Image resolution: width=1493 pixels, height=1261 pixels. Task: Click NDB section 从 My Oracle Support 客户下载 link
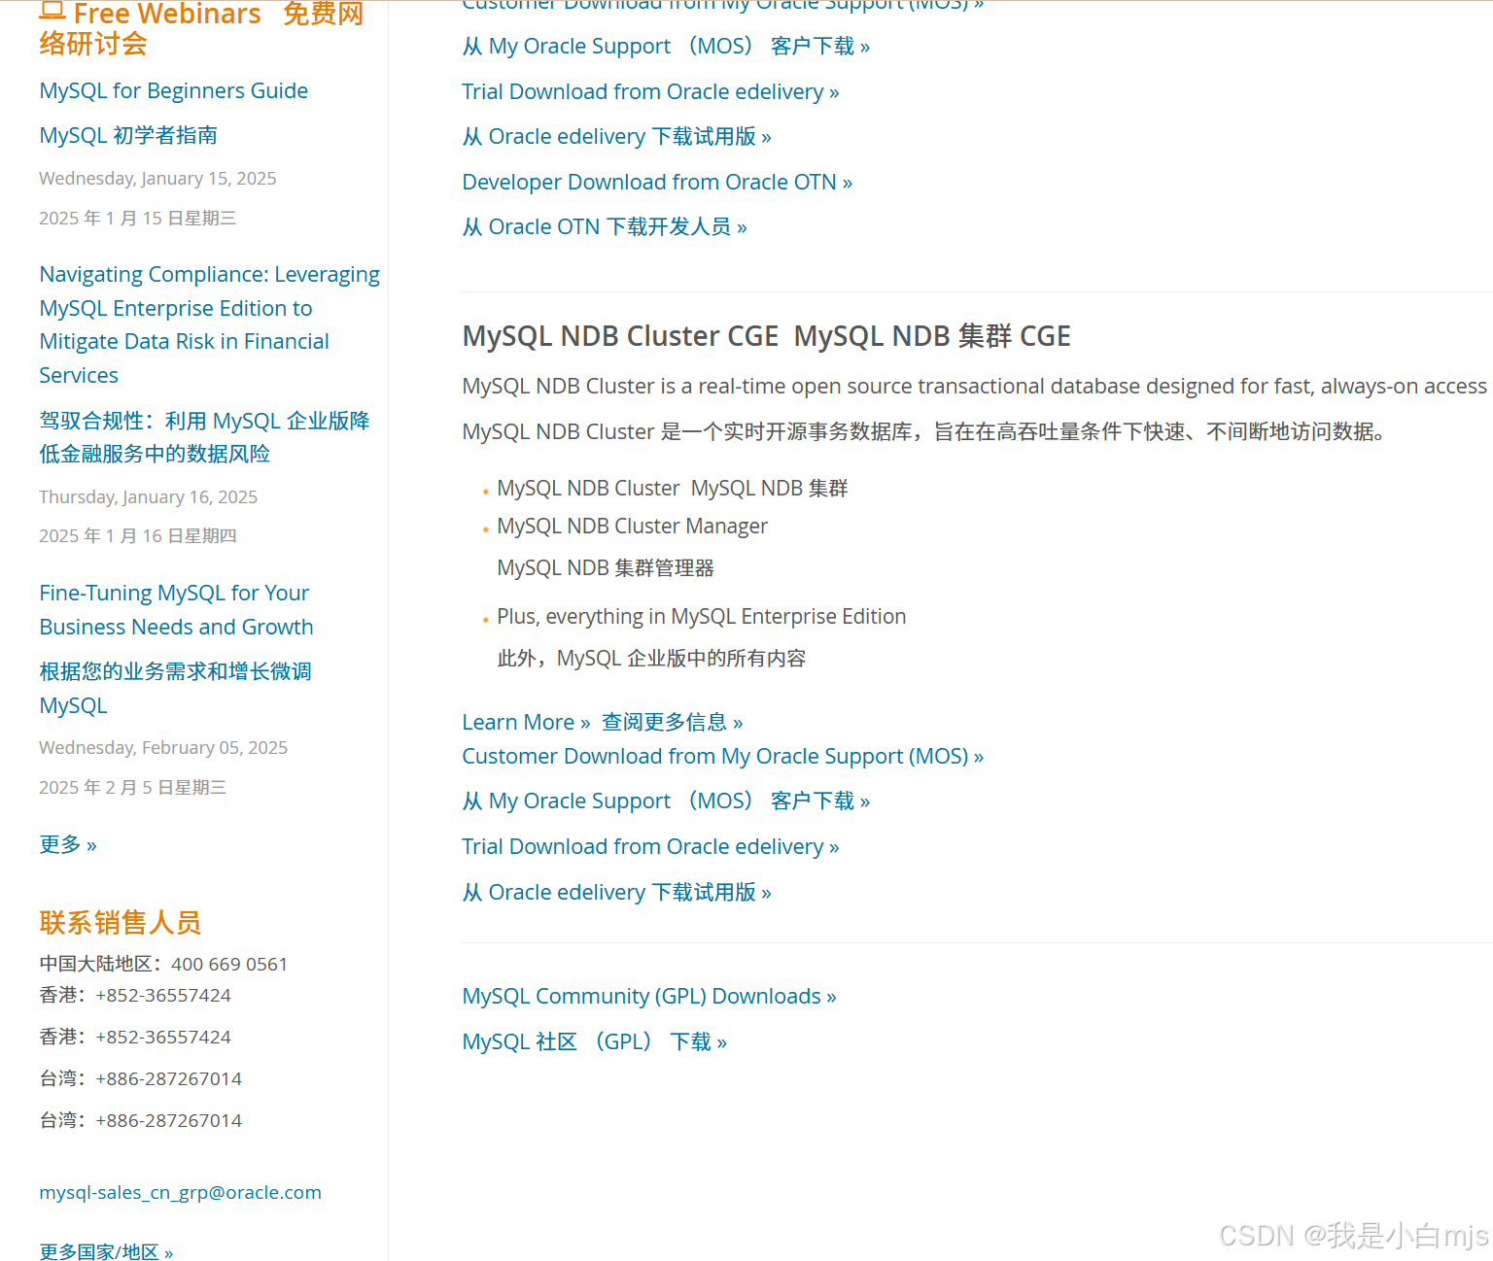coord(666,801)
